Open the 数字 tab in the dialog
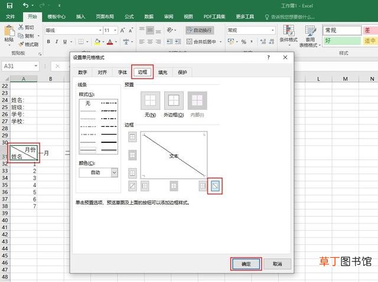The width and height of the screenshot is (378, 282). click(x=83, y=72)
